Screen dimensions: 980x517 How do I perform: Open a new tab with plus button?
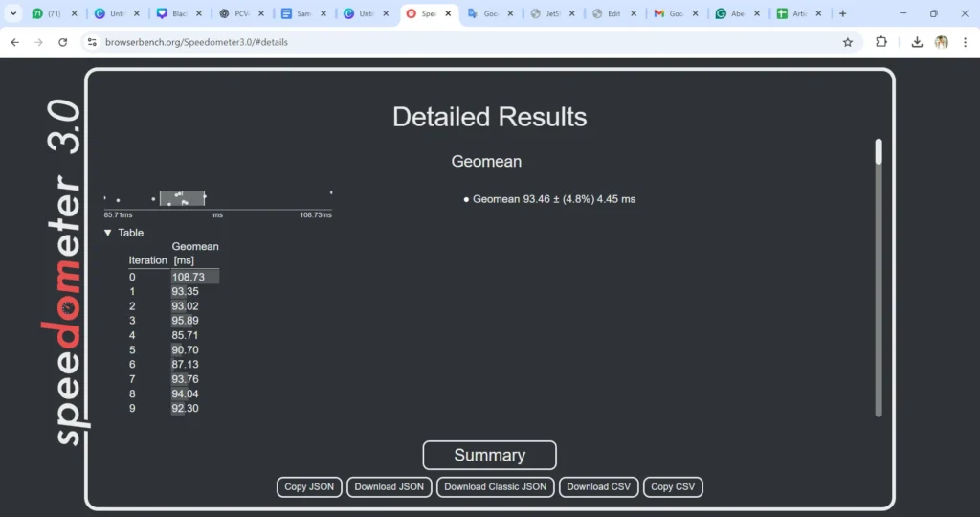tap(842, 13)
